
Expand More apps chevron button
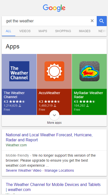coord(54,115)
